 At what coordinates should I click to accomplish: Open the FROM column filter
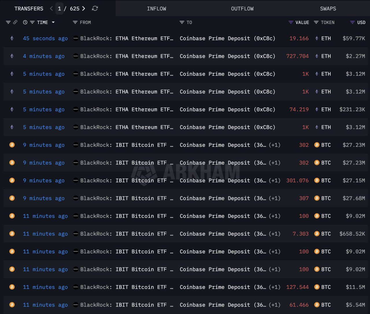75,22
